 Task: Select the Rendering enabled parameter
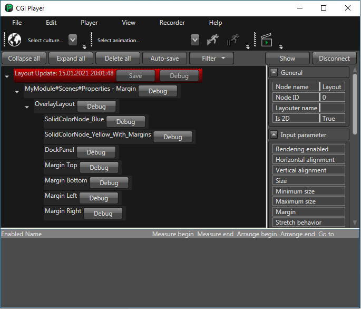tap(308, 149)
